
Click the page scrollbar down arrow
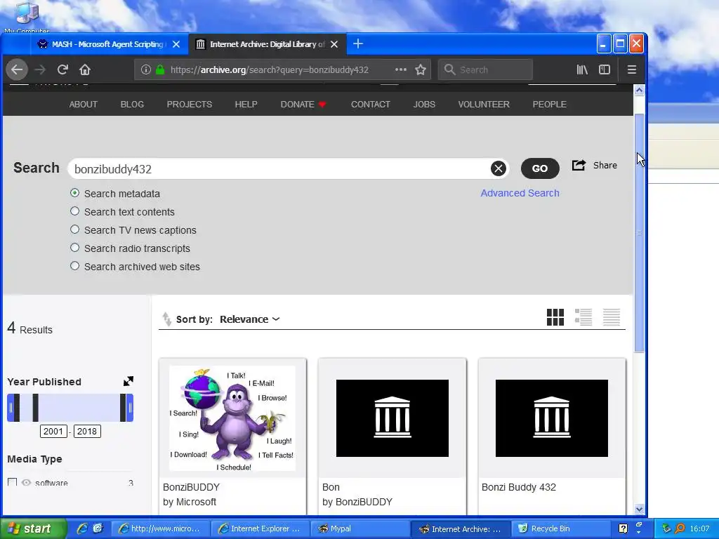tap(639, 509)
